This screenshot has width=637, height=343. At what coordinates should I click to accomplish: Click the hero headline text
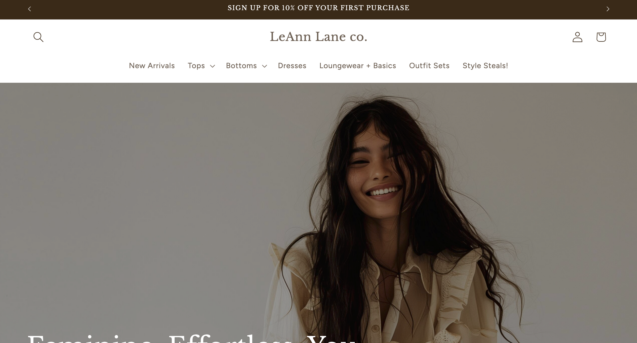191,338
